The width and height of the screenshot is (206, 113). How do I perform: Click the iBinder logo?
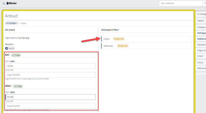tap(12, 3)
